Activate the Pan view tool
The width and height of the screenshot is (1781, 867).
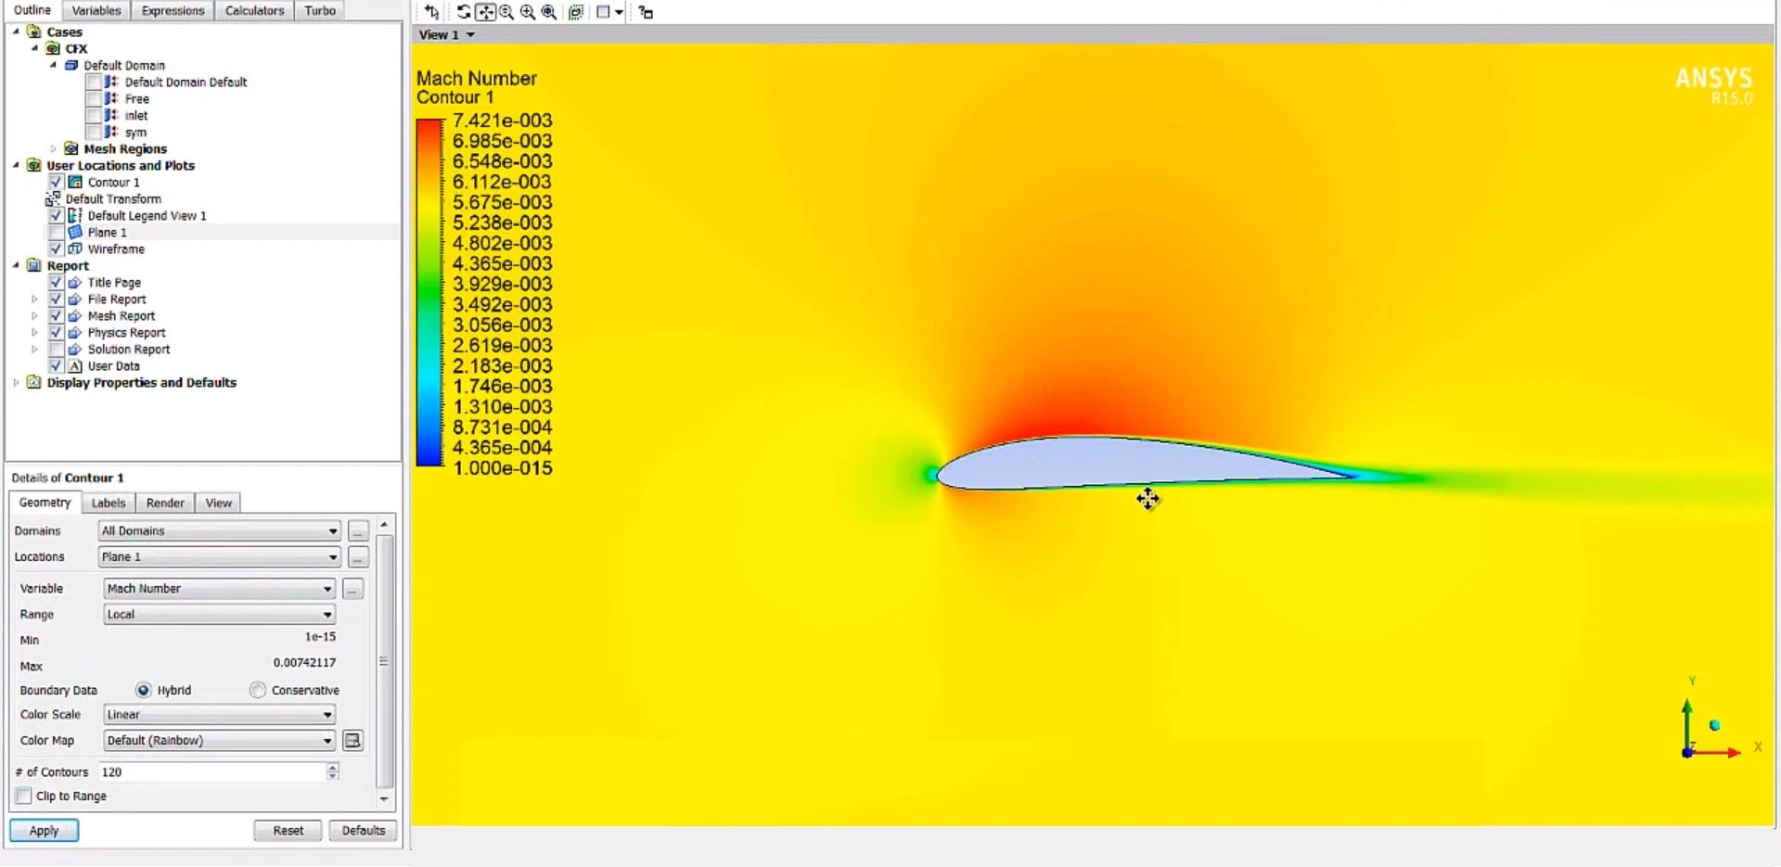[x=485, y=12]
